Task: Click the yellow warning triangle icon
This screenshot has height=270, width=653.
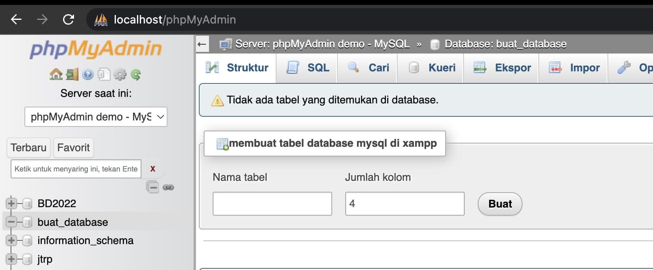Action: point(218,100)
